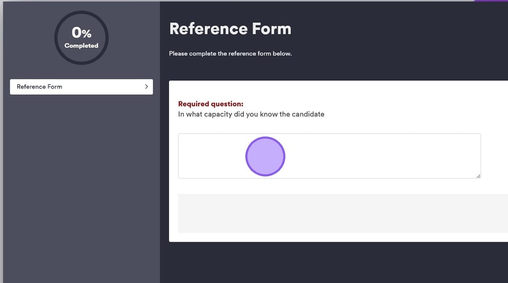This screenshot has height=283, width=508.
Task: Click the 0% percentage figure
Action: point(81,33)
